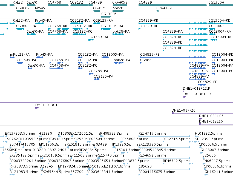Click EST GH16211.5prime
The width and height of the screenshot is (233, 176).
point(219,172)
